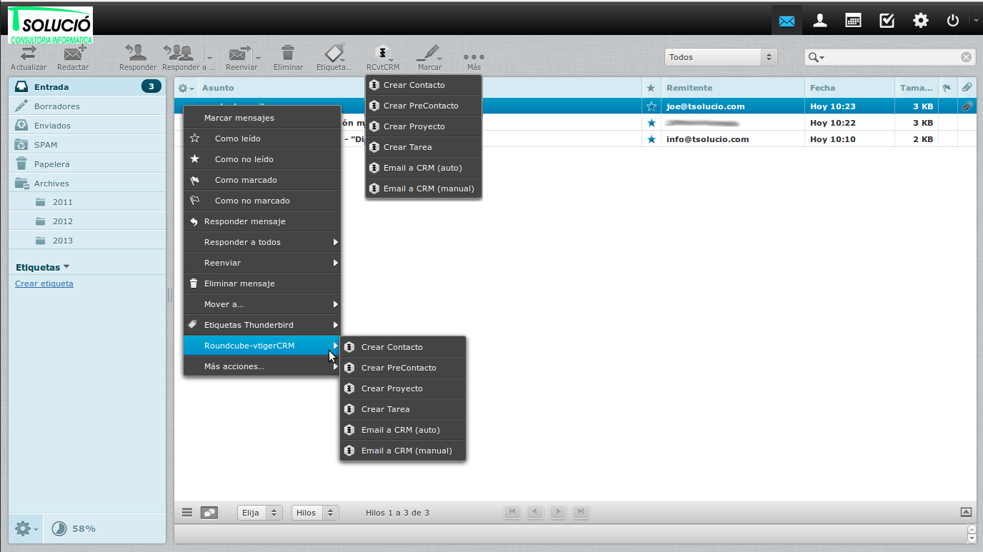Viewport: 983px width, 552px height.
Task: Click the Actualizar refresh icon
Action: [29, 54]
